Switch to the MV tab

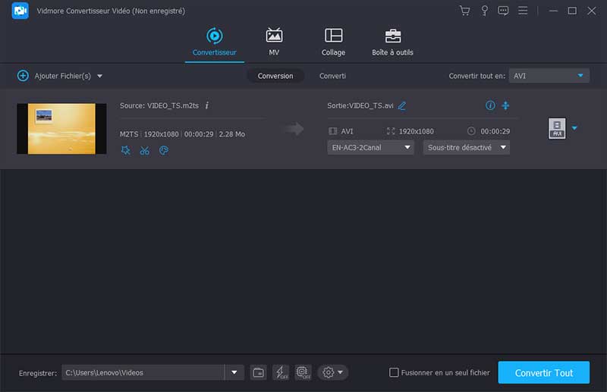[274, 42]
